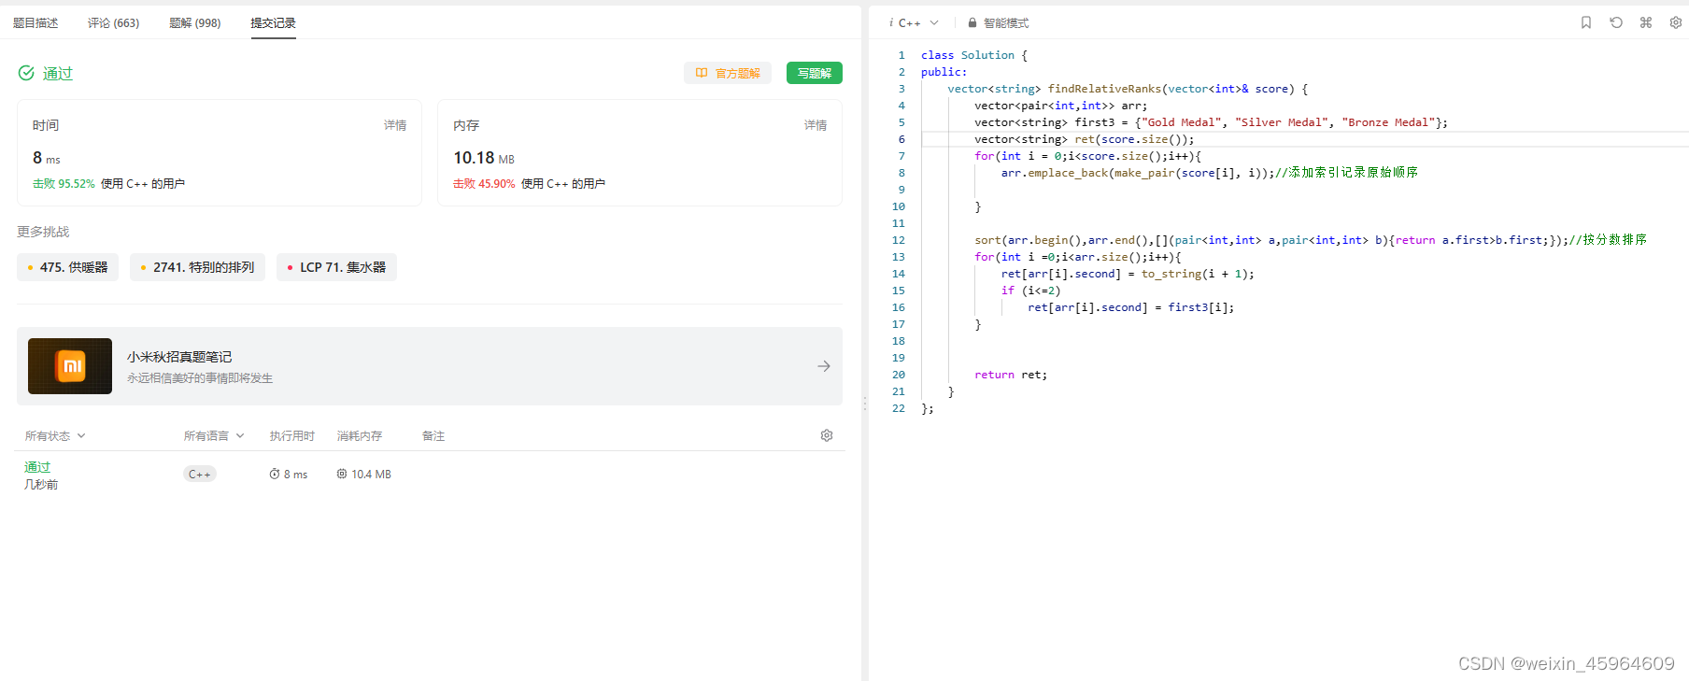Click the panel divider handle between the panes
The width and height of the screenshot is (1689, 681).
864,404
